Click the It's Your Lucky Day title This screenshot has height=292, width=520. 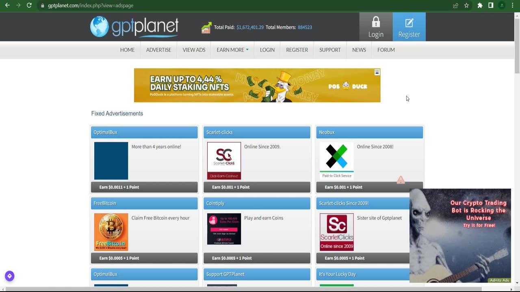click(x=363, y=274)
